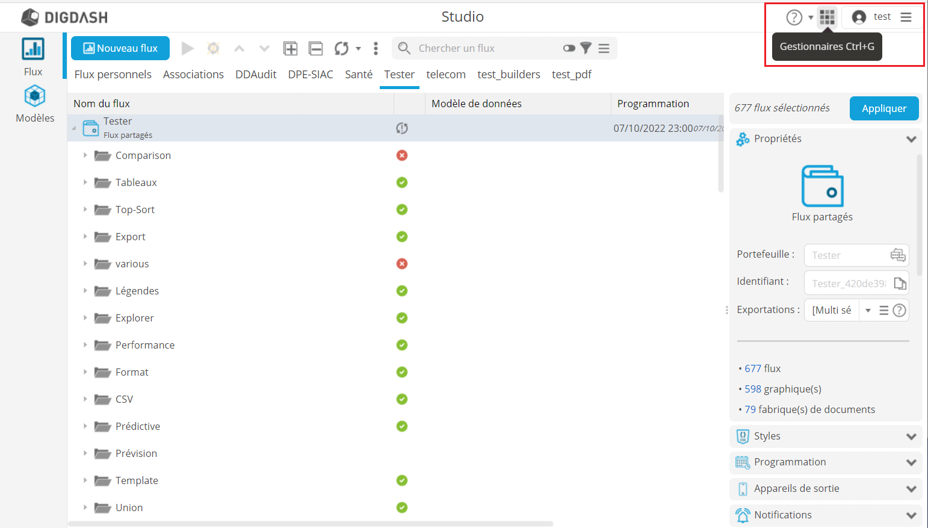Expand the Appareils de sortie section
The width and height of the screenshot is (928, 528).
(x=911, y=489)
